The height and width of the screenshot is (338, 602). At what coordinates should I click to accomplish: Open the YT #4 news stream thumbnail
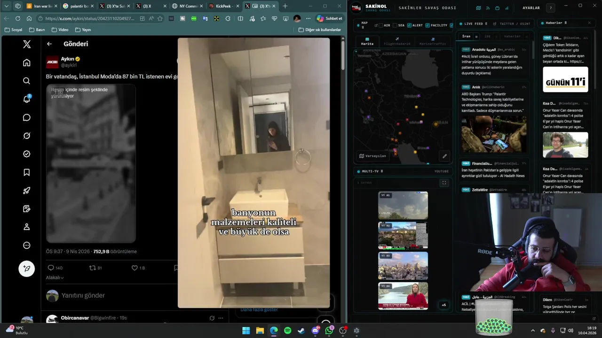pos(403,296)
